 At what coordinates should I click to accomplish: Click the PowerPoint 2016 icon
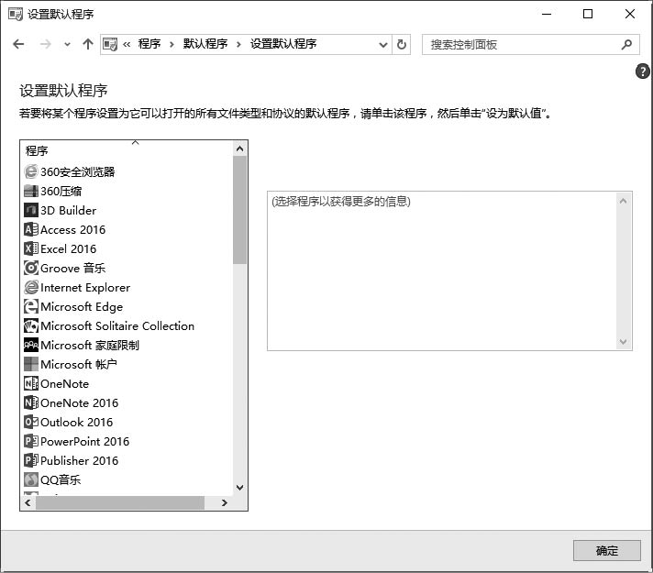(x=31, y=441)
